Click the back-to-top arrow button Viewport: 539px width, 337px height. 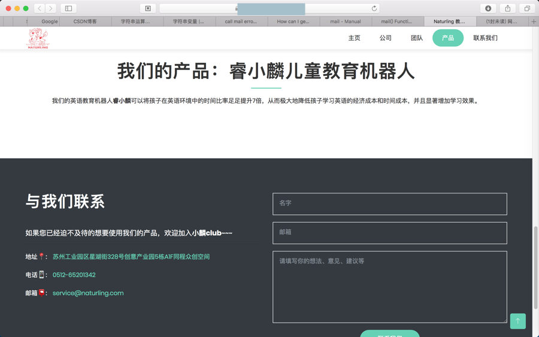tap(517, 321)
